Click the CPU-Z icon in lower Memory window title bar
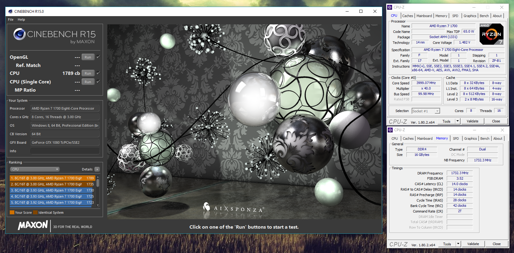Viewport: 514px width, 253px height. click(390, 130)
